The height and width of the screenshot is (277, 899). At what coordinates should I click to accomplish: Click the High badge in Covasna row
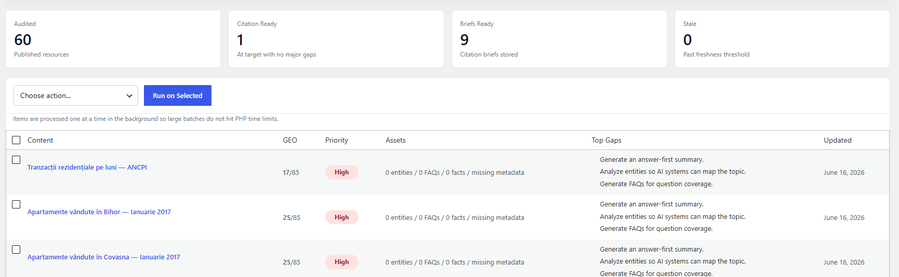[x=342, y=262]
